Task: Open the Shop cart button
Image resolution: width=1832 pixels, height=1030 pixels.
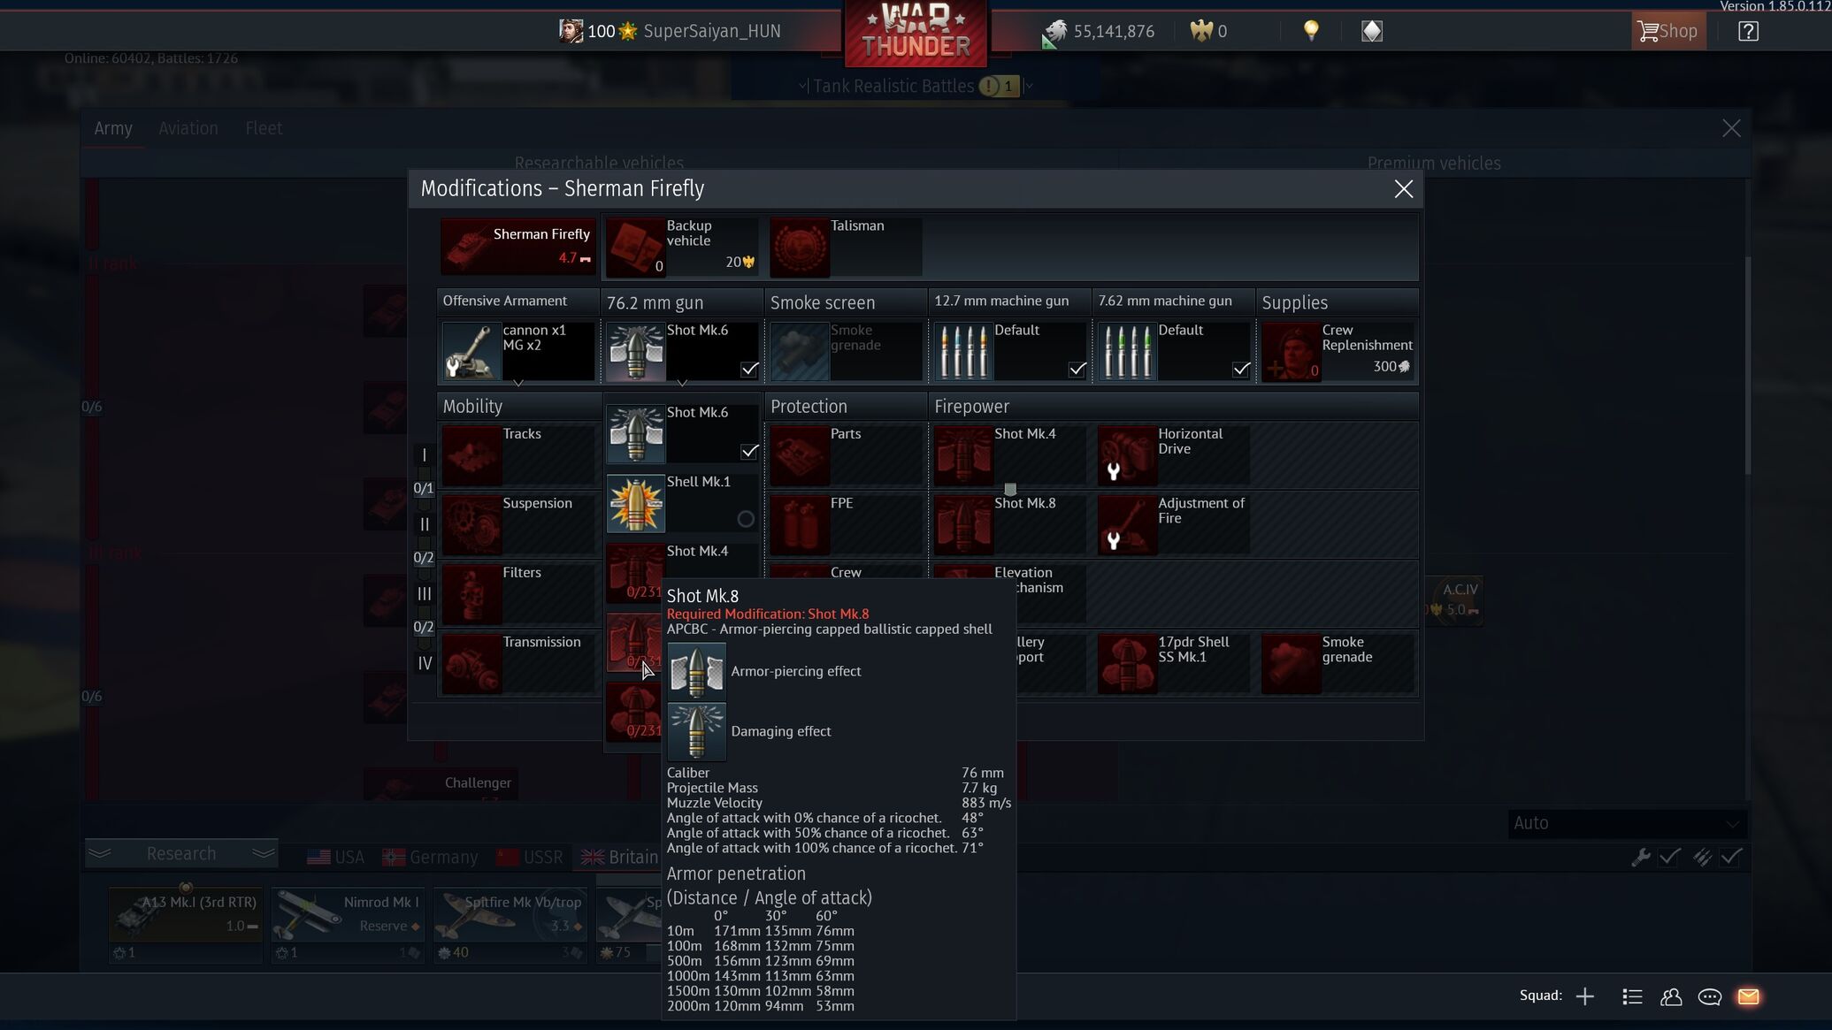Action: tap(1668, 32)
